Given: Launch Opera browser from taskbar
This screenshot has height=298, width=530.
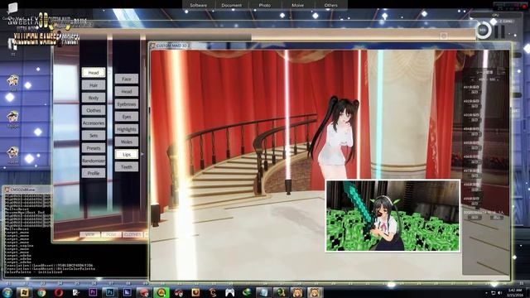Looking at the screenshot, I should pyautogui.click(x=59, y=292).
